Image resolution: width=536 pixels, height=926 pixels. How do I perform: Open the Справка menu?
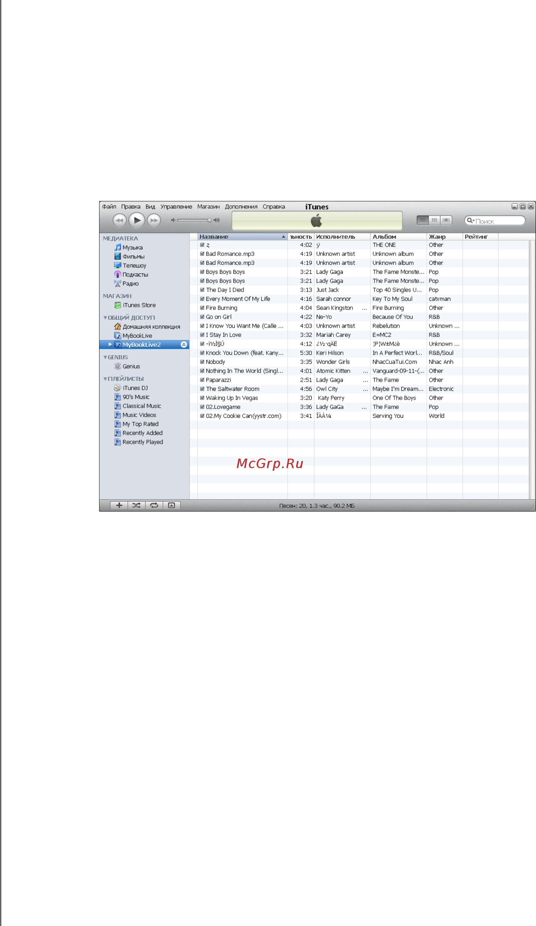pyautogui.click(x=274, y=206)
